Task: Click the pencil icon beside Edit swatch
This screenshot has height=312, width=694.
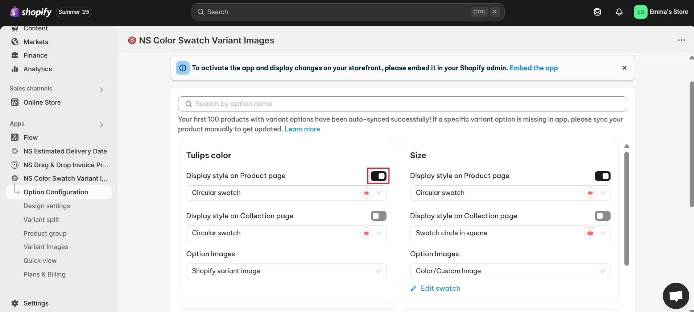Action: [413, 288]
